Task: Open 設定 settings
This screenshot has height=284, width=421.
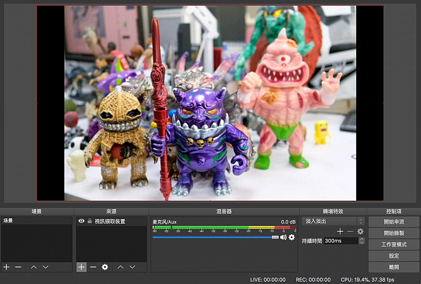Action: tap(394, 256)
